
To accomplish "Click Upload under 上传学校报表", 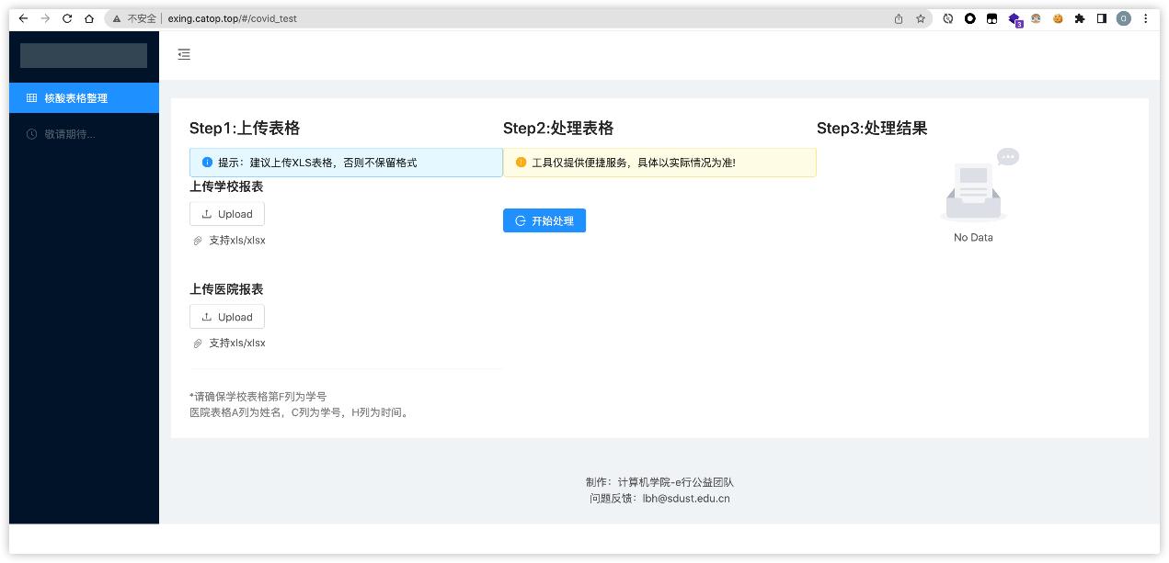I will 227,214.
